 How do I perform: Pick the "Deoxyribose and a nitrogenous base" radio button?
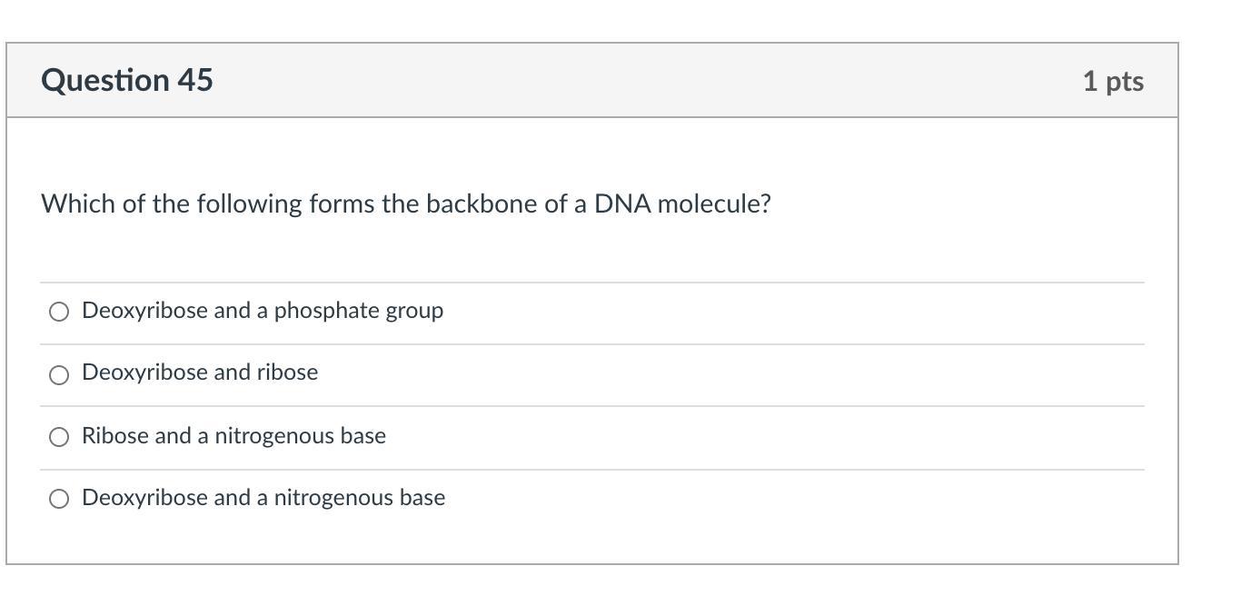pos(59,499)
